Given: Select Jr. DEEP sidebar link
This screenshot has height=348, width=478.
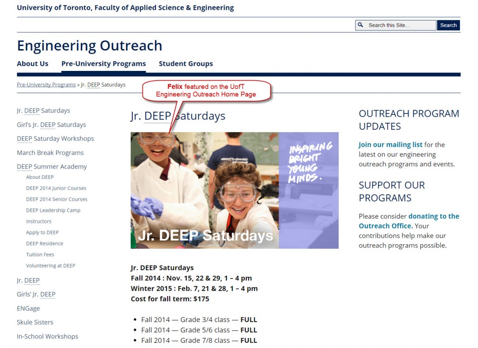Looking at the screenshot, I should click(x=28, y=280).
